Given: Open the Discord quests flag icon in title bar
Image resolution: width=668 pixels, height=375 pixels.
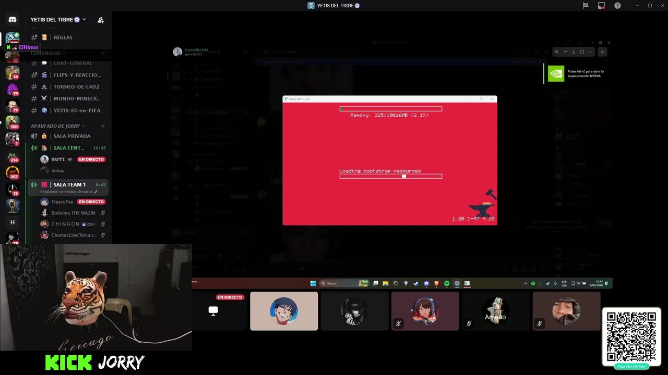Looking at the screenshot, I should coord(586,6).
